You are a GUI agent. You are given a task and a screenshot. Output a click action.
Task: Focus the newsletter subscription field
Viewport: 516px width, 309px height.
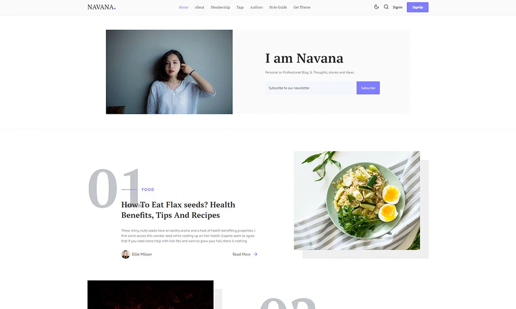coord(311,88)
